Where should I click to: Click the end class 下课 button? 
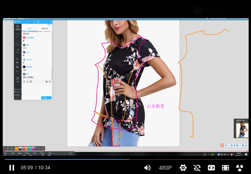[x=18, y=80]
